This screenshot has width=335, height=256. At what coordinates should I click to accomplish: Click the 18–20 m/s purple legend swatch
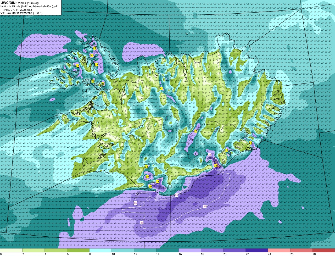[x=212, y=250]
